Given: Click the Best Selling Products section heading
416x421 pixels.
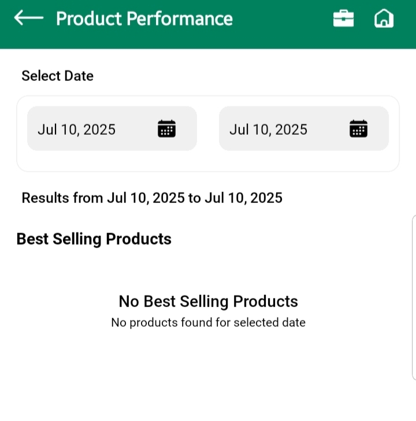Looking at the screenshot, I should tap(94, 239).
